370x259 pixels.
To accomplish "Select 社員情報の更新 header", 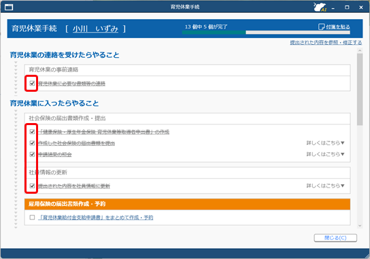I will [187, 173].
